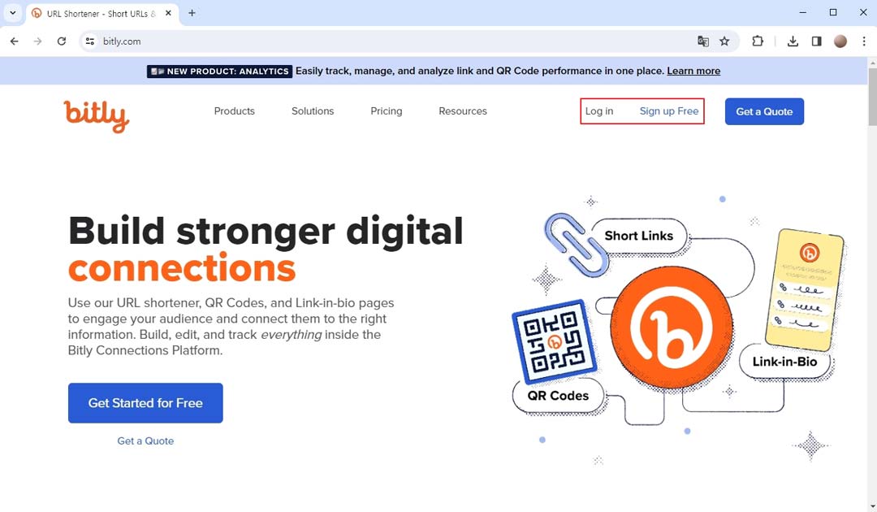
Task: Click the scrollbar down arrow
Action: coord(872,507)
